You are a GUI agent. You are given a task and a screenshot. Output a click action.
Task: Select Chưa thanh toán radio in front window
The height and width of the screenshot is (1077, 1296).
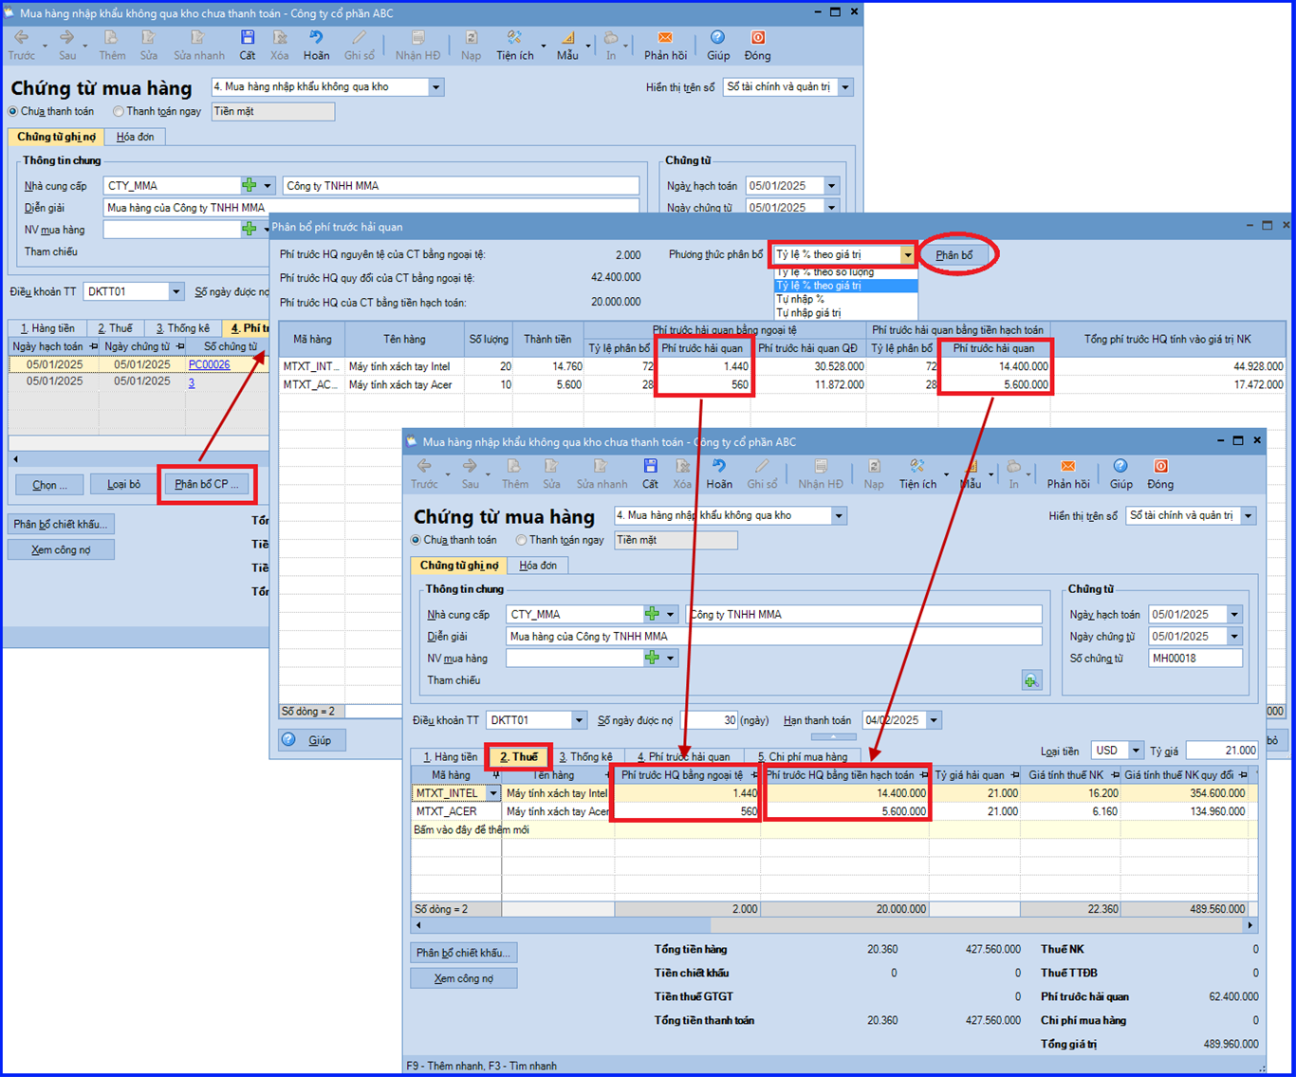coord(416,540)
